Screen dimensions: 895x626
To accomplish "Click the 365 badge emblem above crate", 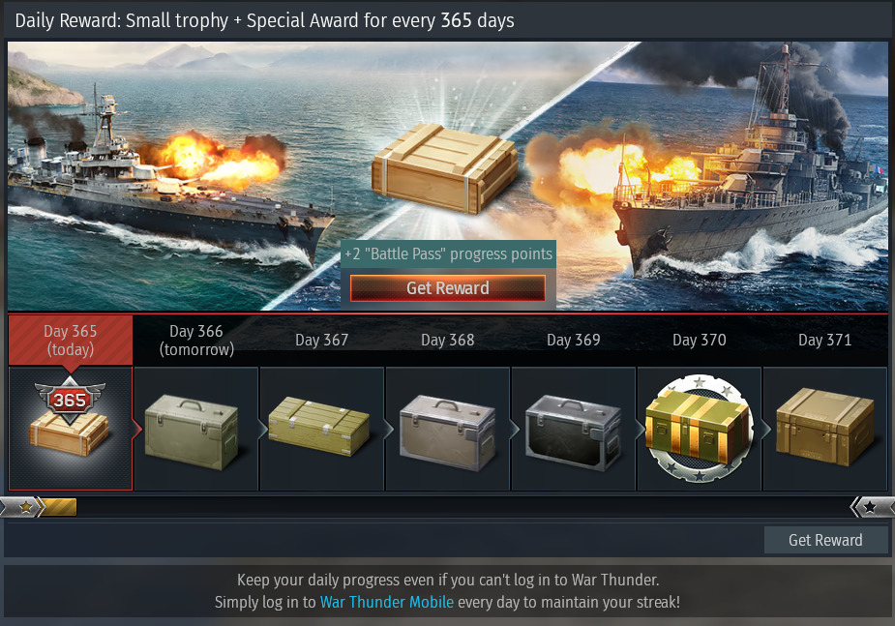I will [70, 400].
